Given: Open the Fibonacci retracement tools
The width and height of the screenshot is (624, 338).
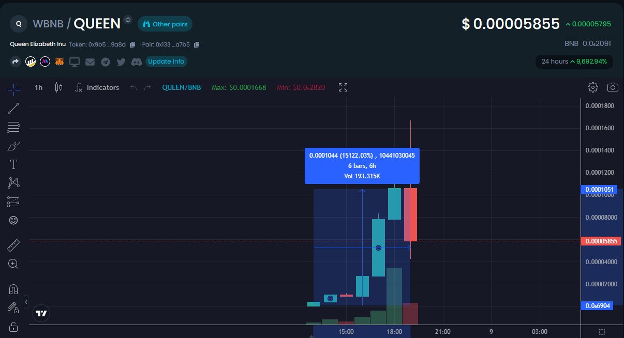Looking at the screenshot, I should (13, 127).
